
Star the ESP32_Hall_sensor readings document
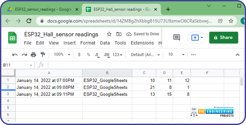click(109, 34)
